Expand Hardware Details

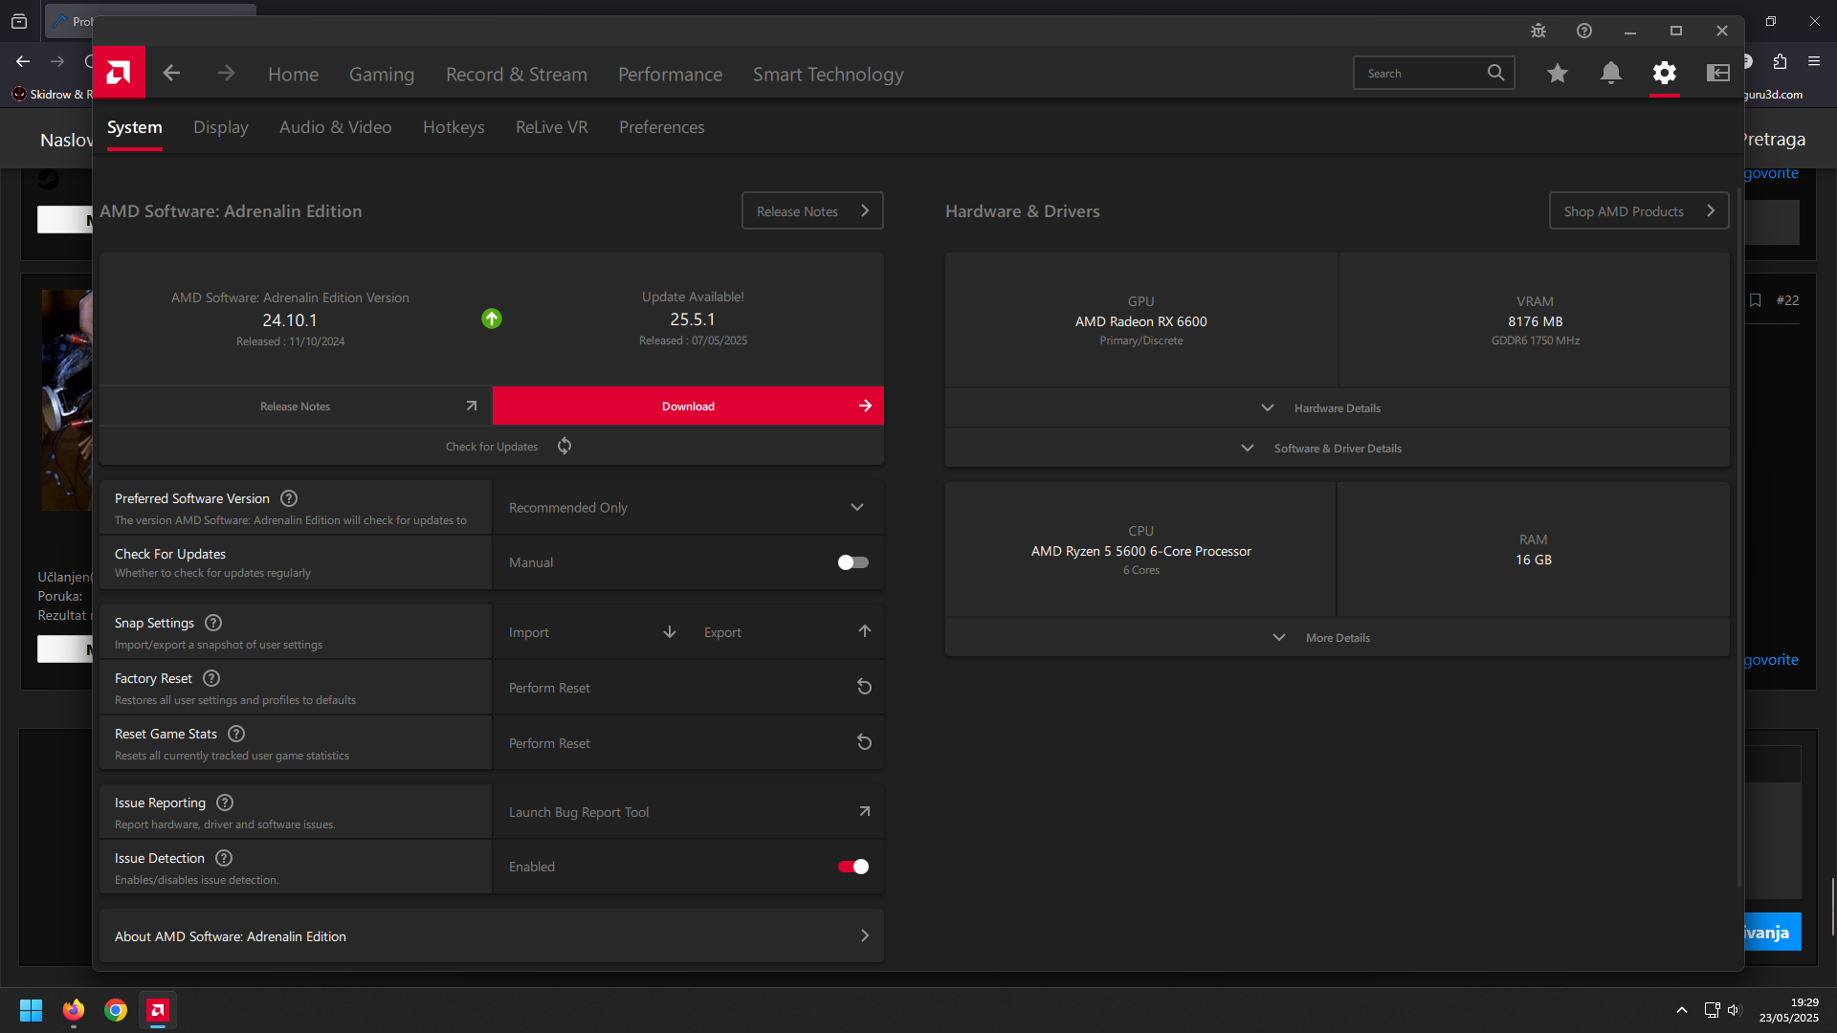(1337, 408)
